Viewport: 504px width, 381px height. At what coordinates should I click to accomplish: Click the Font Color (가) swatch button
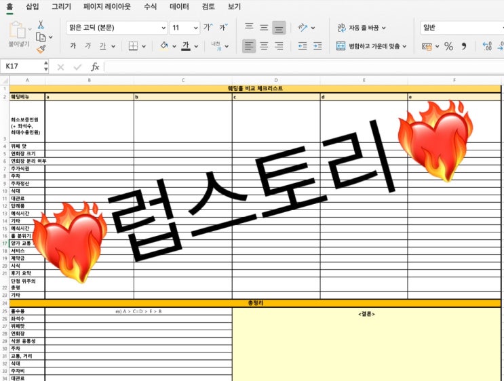[x=186, y=46]
